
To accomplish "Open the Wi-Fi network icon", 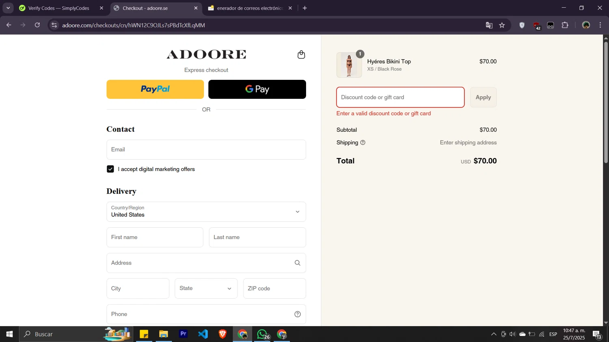I will tap(542, 334).
